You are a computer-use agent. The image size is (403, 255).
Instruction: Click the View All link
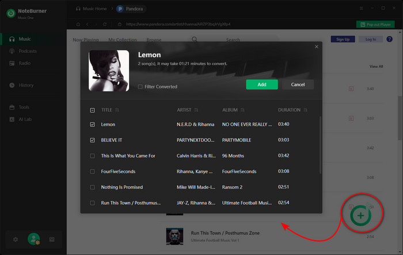376,67
